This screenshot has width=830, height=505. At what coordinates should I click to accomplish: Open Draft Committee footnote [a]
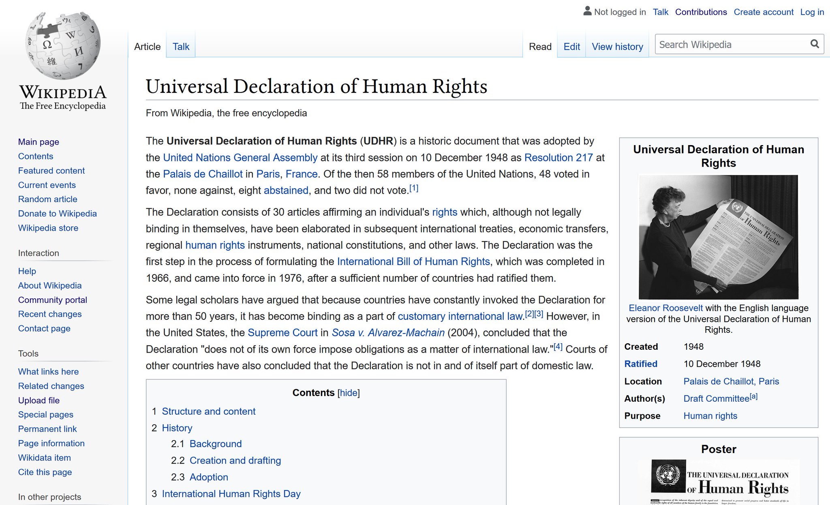753,396
